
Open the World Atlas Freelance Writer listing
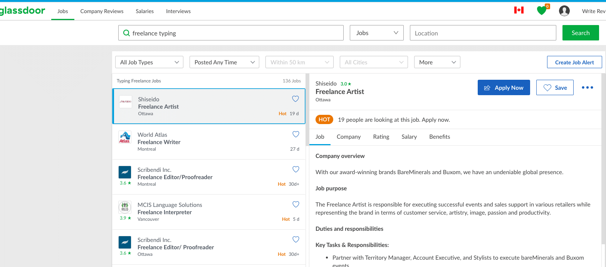tap(208, 142)
